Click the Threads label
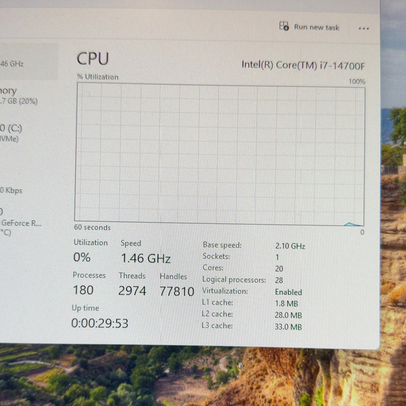 (x=132, y=276)
